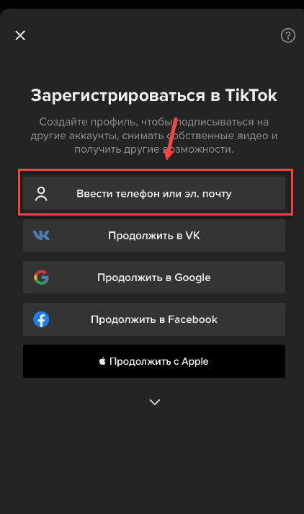
Task: Tap the black Продолжить с Apple button
Action: pyautogui.click(x=154, y=361)
